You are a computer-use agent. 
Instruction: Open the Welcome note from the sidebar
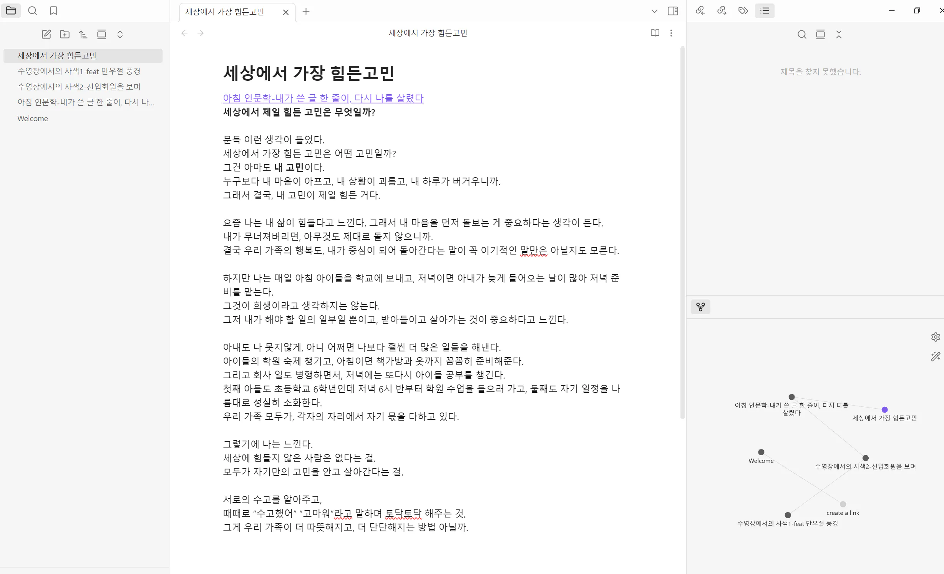coord(32,118)
